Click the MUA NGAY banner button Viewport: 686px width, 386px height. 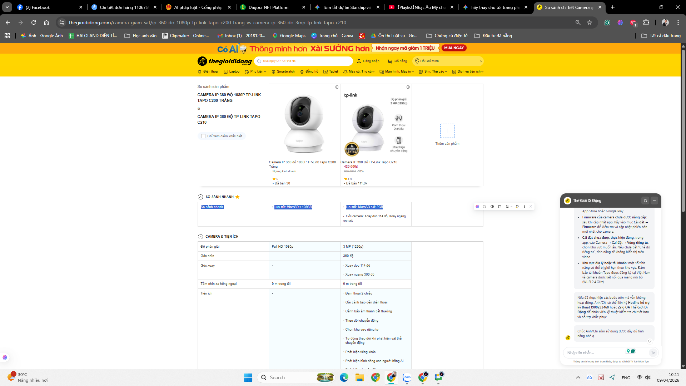(x=454, y=48)
